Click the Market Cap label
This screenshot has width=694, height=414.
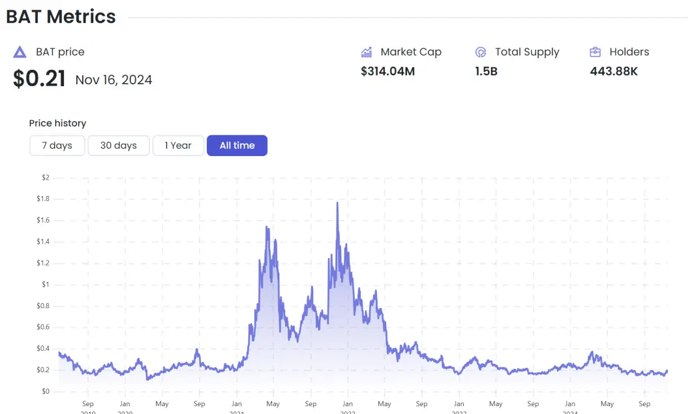(x=411, y=52)
